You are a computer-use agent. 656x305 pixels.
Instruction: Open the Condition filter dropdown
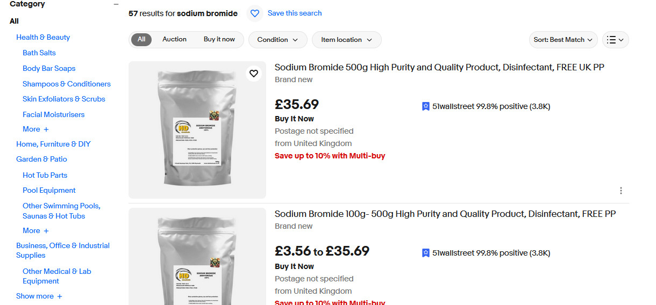(x=277, y=40)
